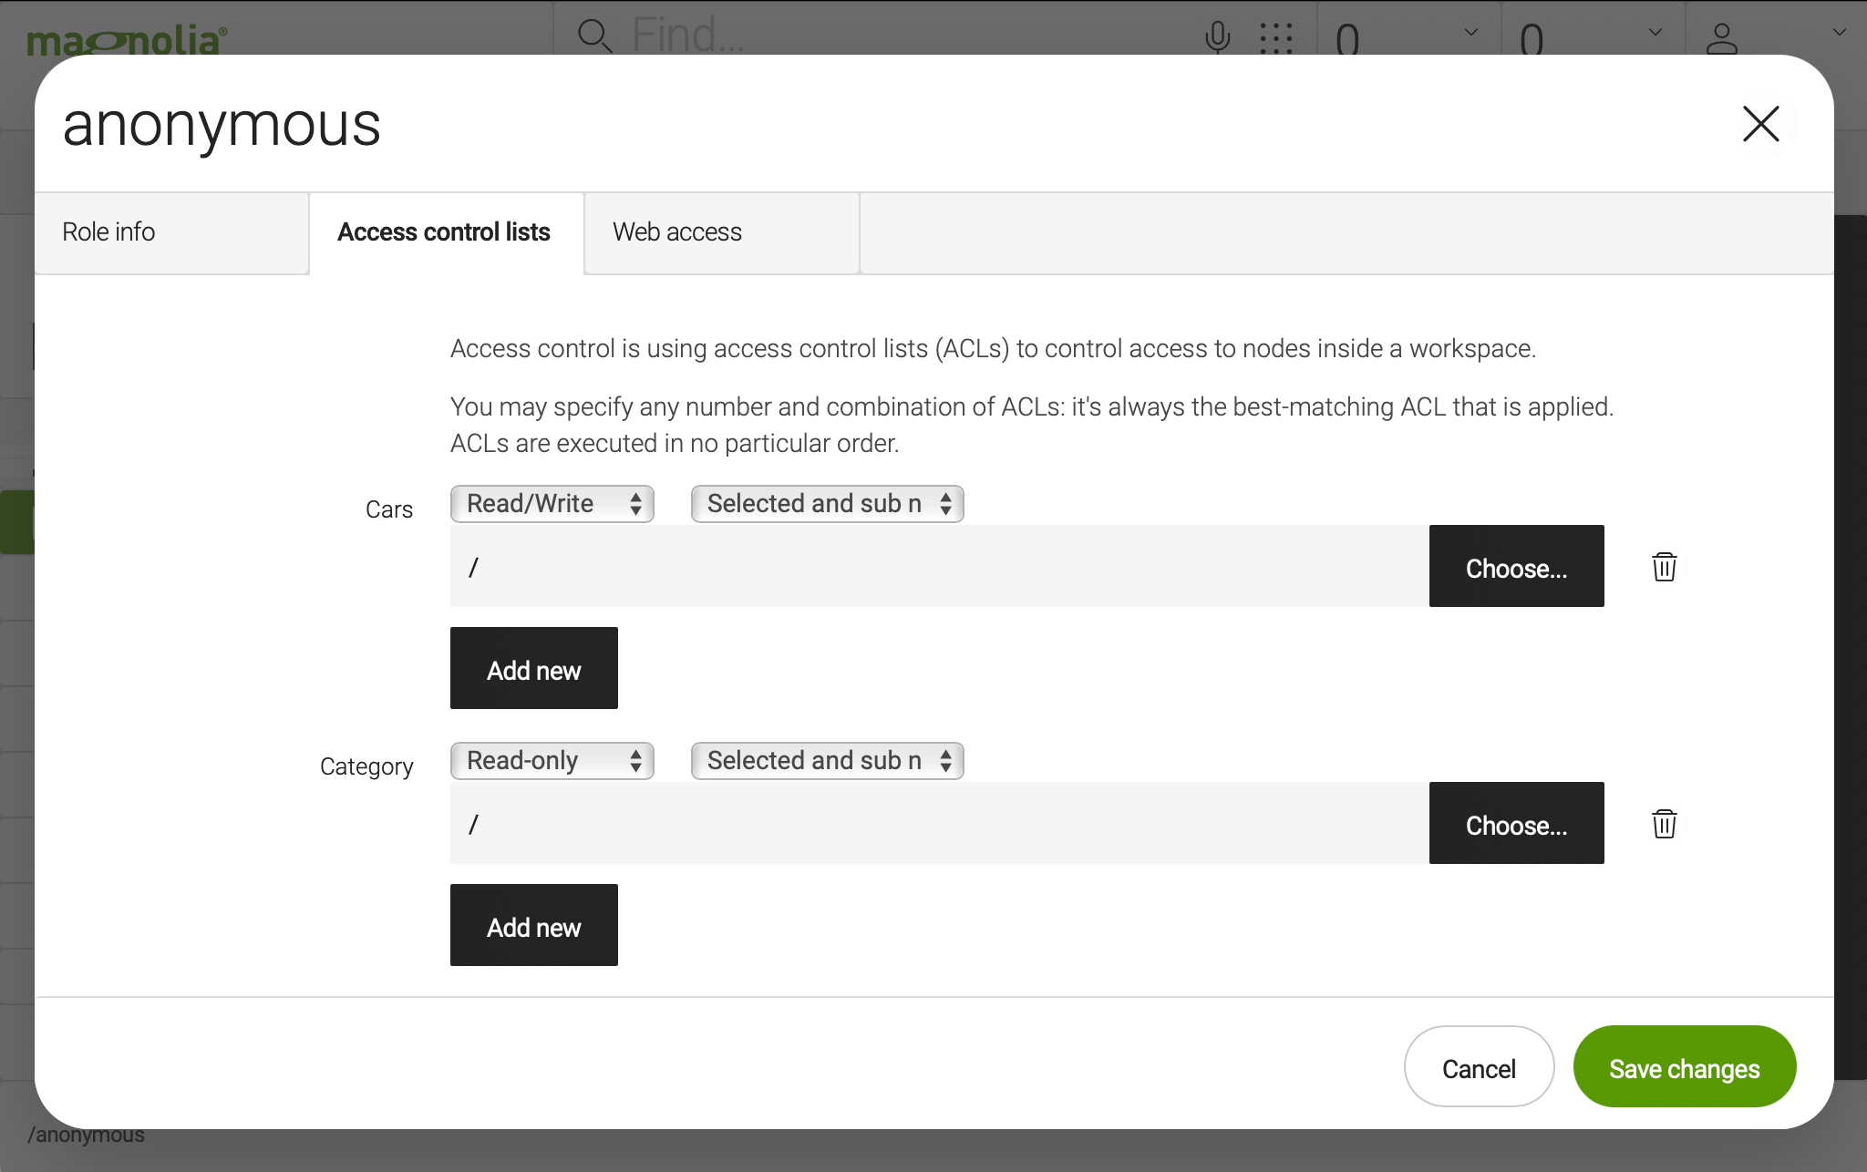Switch to the Web access tab
1867x1172 pixels.
pyautogui.click(x=721, y=232)
